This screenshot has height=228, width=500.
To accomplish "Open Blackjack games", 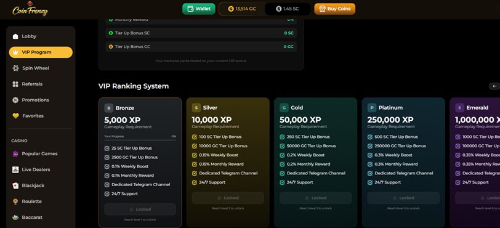I will [x=41, y=185].
